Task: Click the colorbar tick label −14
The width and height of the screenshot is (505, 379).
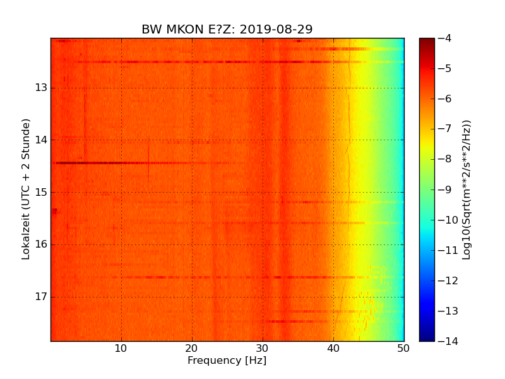Action: 448,341
